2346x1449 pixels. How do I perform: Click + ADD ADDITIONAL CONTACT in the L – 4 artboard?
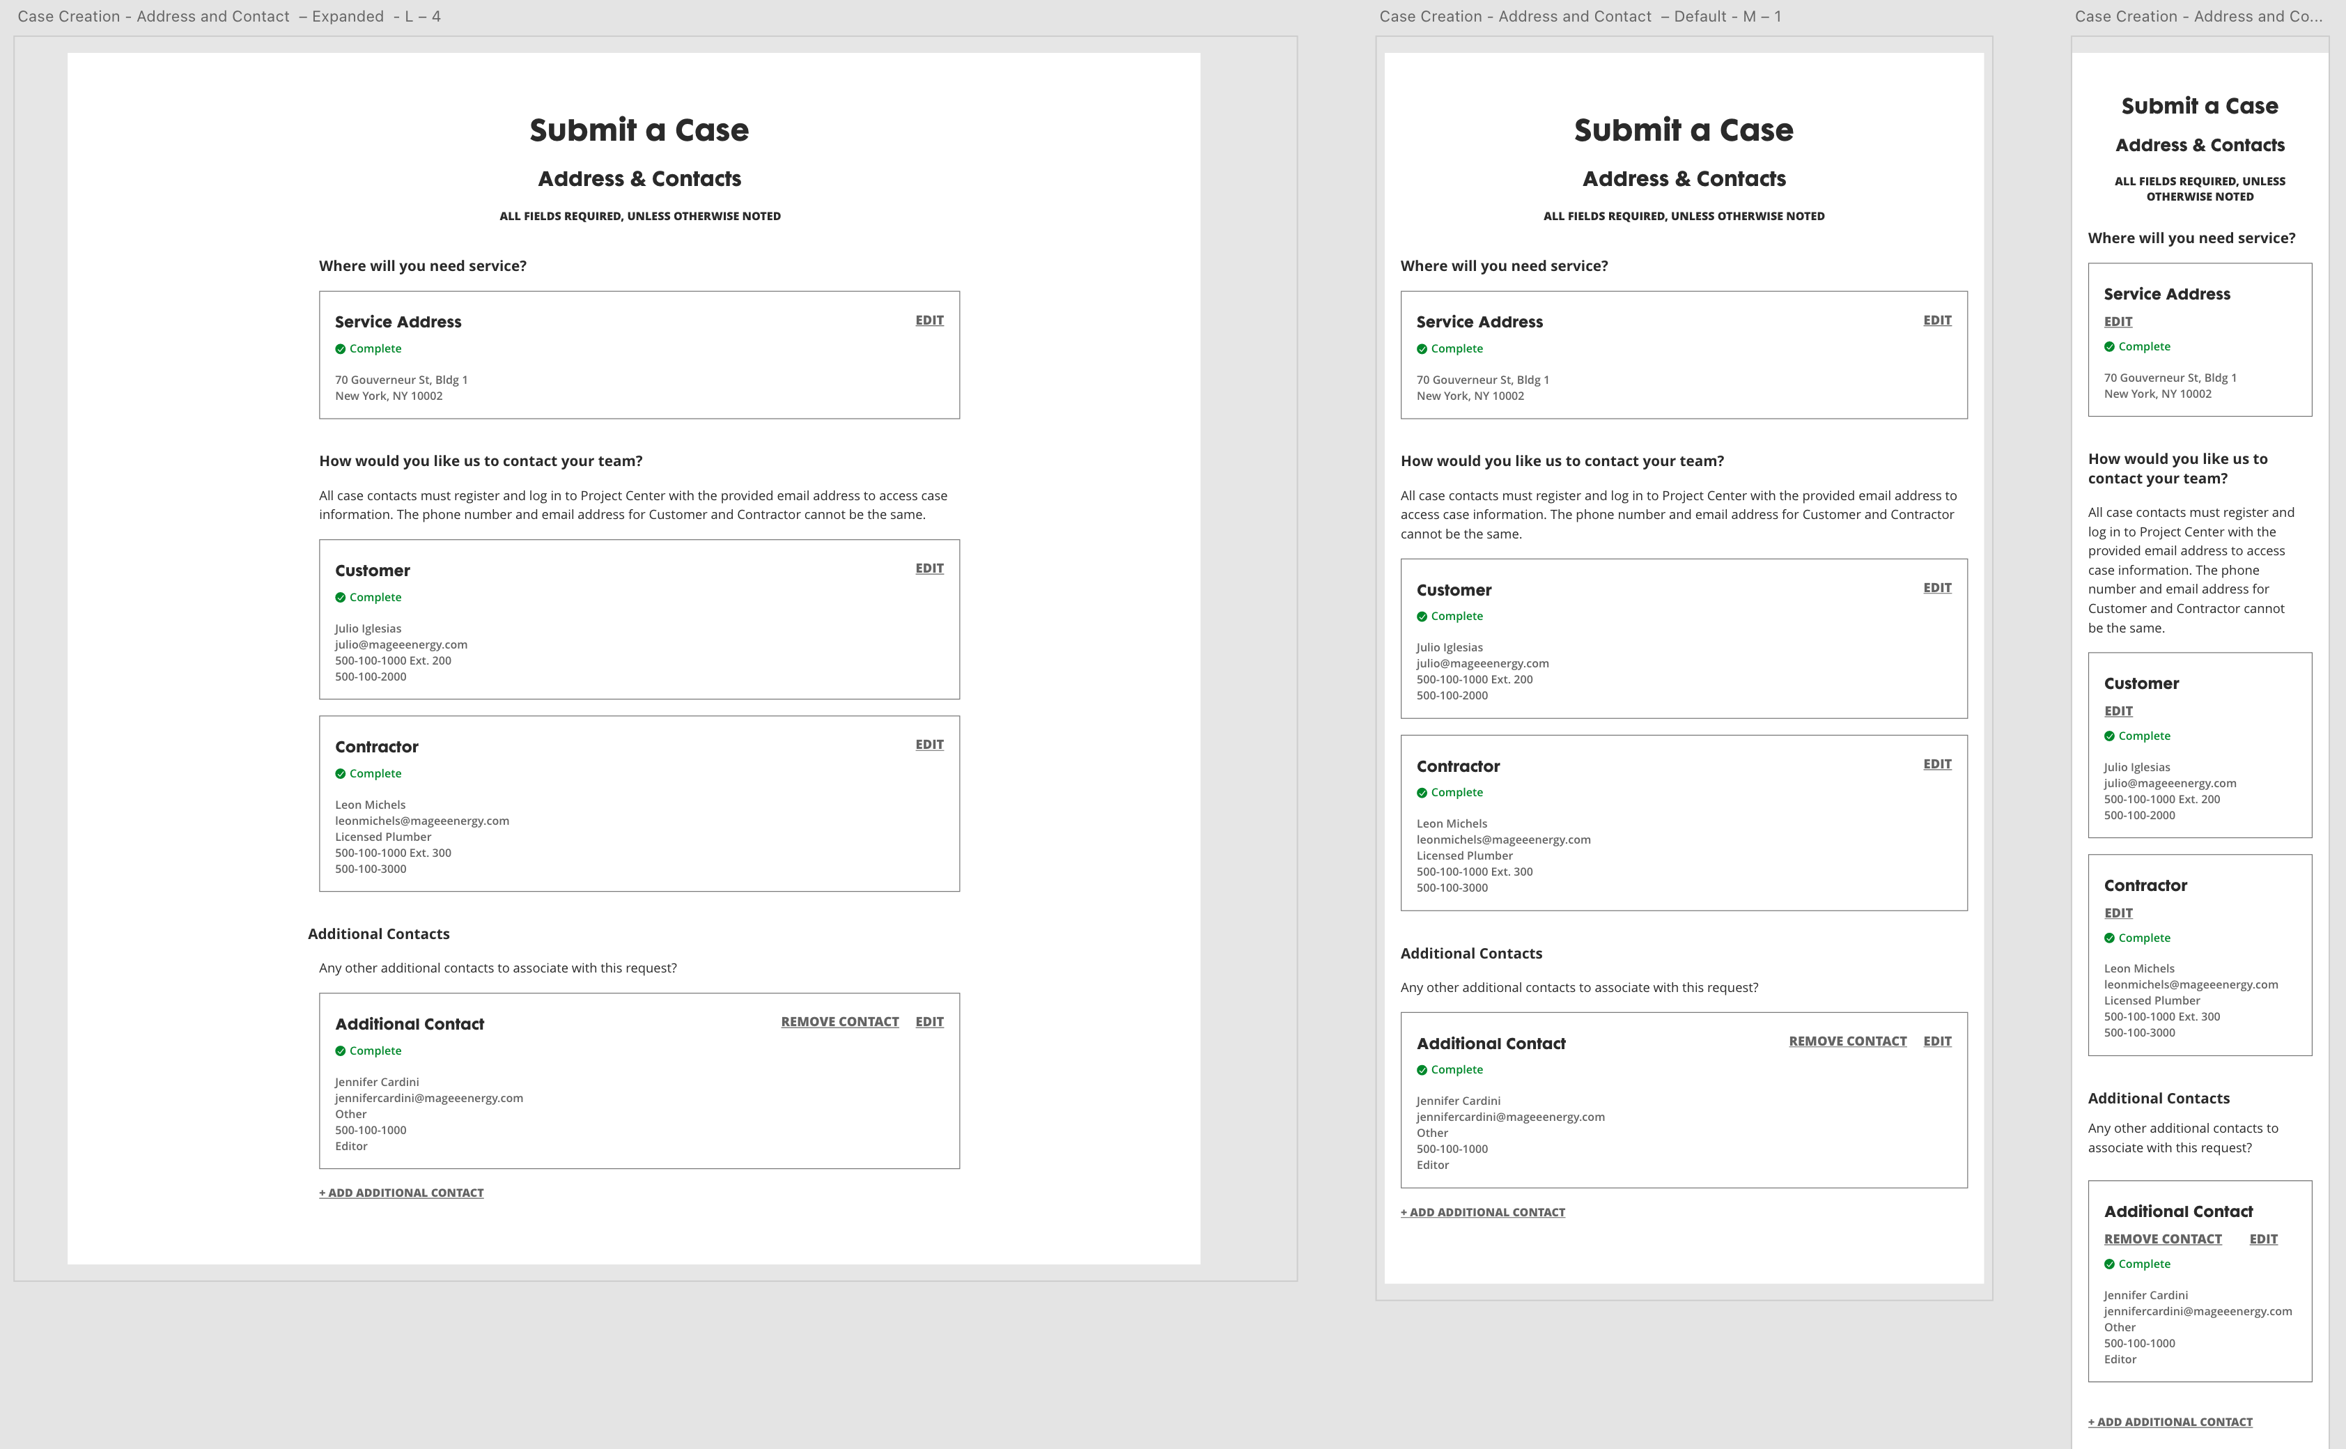(x=401, y=1193)
